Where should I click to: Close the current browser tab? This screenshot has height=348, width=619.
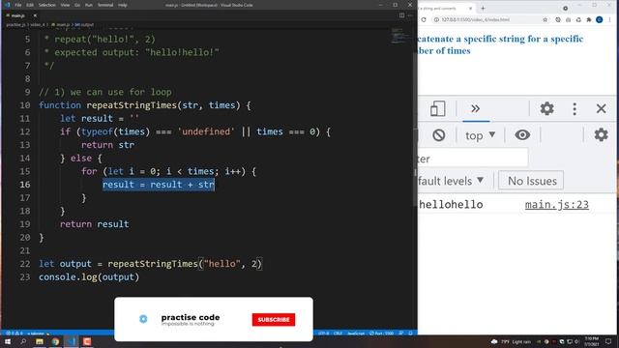pos(471,9)
